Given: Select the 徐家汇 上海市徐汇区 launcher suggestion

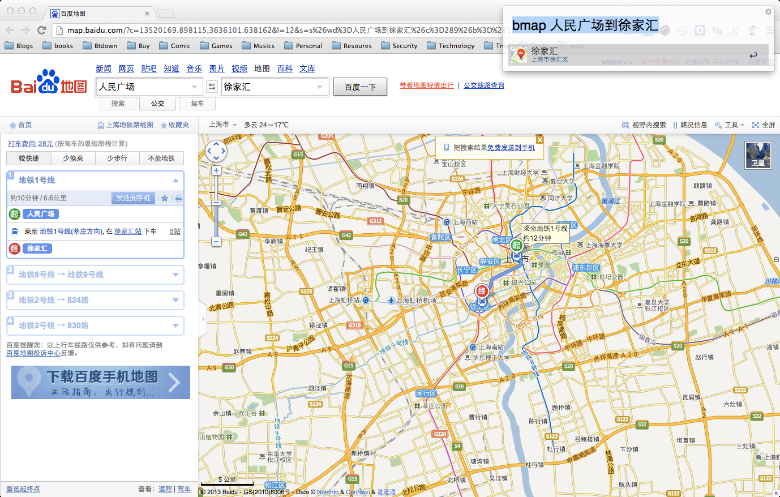Looking at the screenshot, I should point(638,55).
